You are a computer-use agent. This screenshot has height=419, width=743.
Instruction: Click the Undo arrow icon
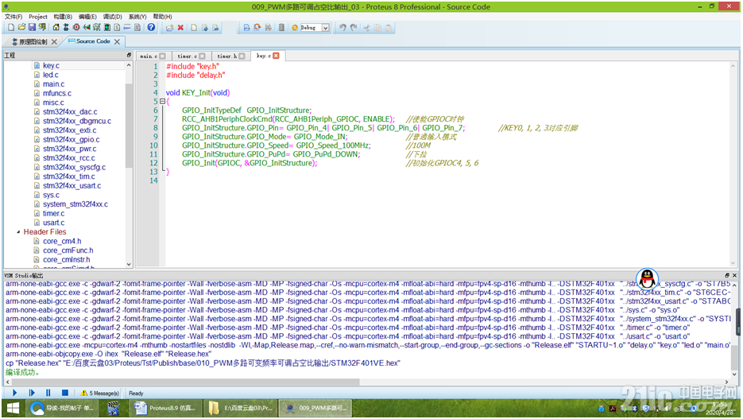[342, 28]
